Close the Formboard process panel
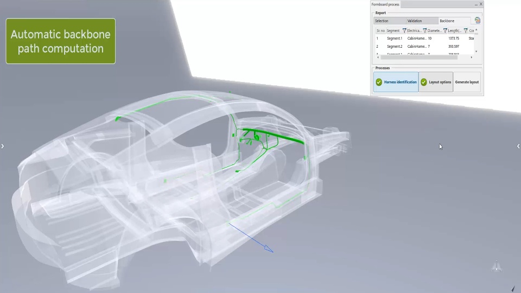The image size is (521, 293). [481, 4]
